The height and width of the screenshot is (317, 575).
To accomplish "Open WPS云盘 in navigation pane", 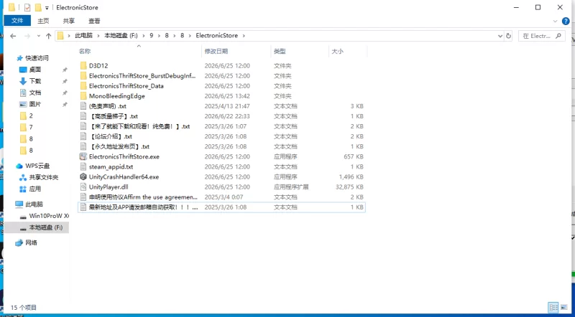I will 32,166.
